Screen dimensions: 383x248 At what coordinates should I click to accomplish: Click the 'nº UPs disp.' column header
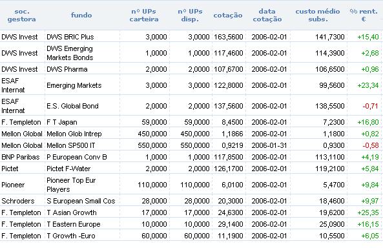pyautogui.click(x=190, y=15)
